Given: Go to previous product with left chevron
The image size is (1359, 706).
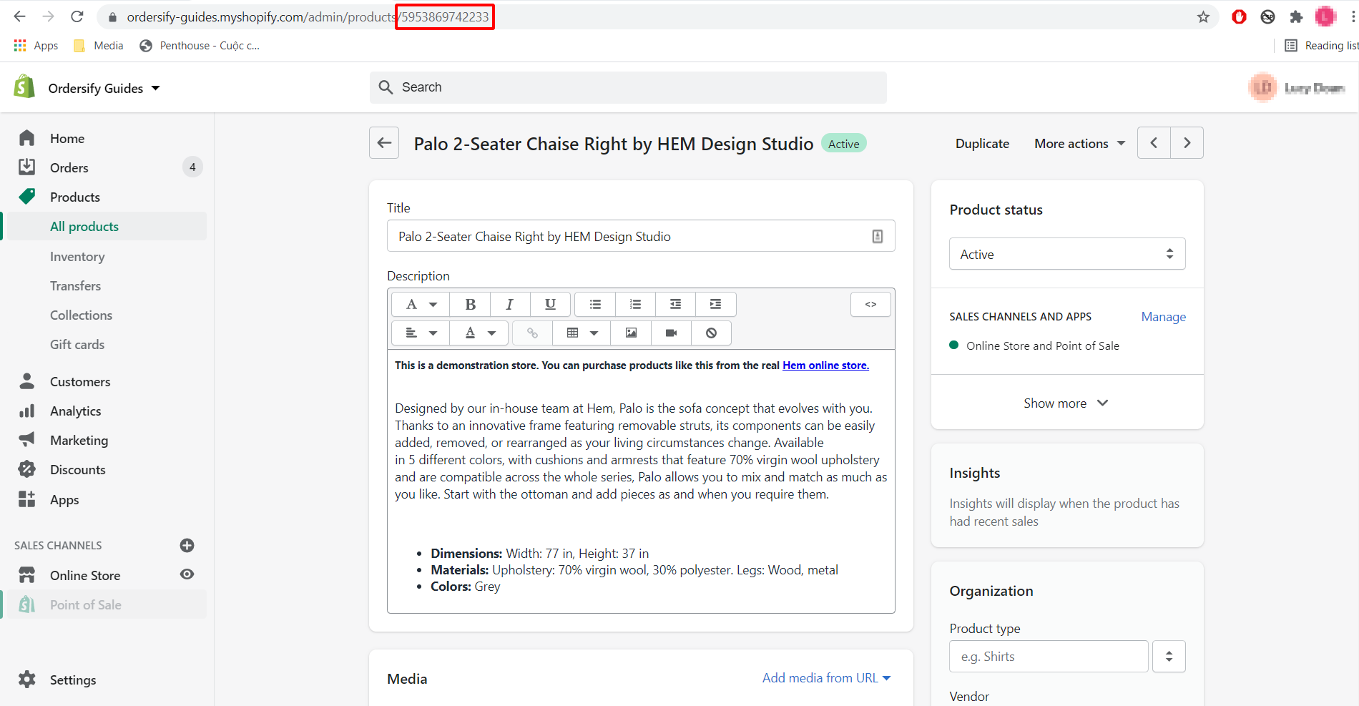Looking at the screenshot, I should coord(1154,143).
